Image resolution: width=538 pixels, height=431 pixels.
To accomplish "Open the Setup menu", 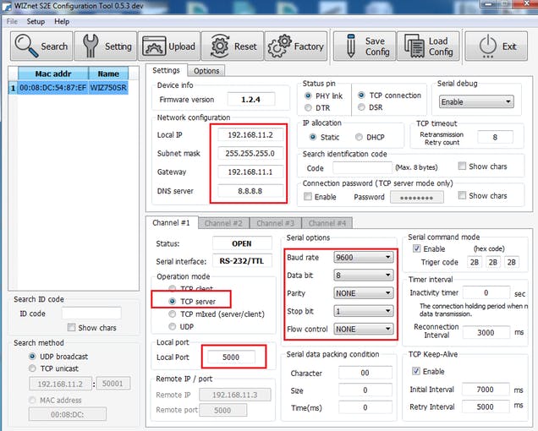I will (36, 22).
